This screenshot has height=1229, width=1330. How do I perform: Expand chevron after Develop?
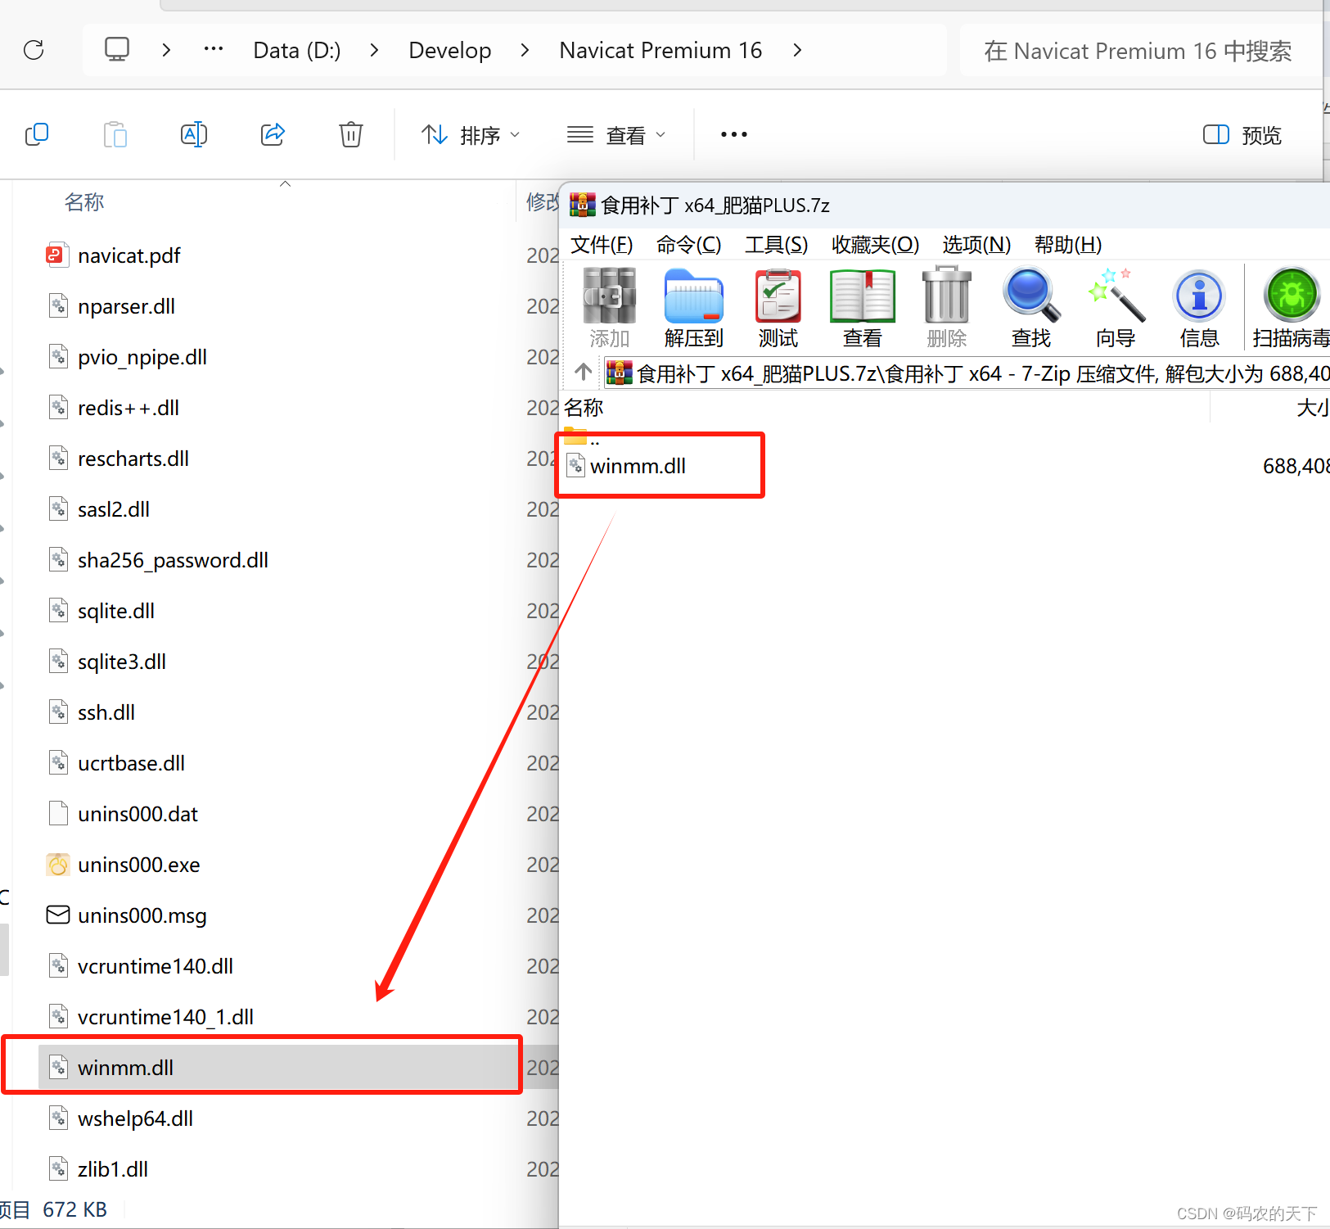pyautogui.click(x=525, y=50)
